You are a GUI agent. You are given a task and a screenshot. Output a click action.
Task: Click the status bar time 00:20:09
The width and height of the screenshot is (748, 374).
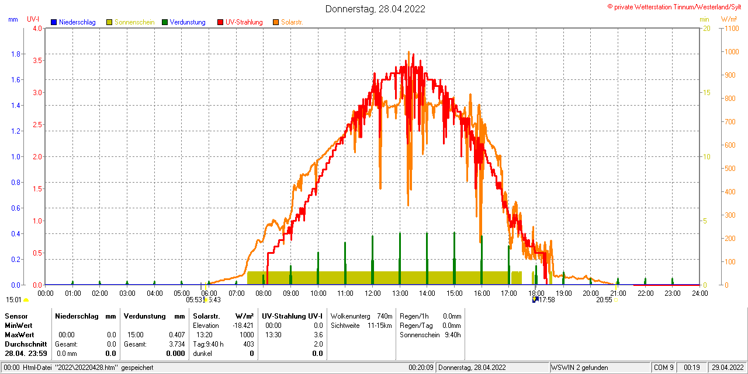pyautogui.click(x=421, y=368)
